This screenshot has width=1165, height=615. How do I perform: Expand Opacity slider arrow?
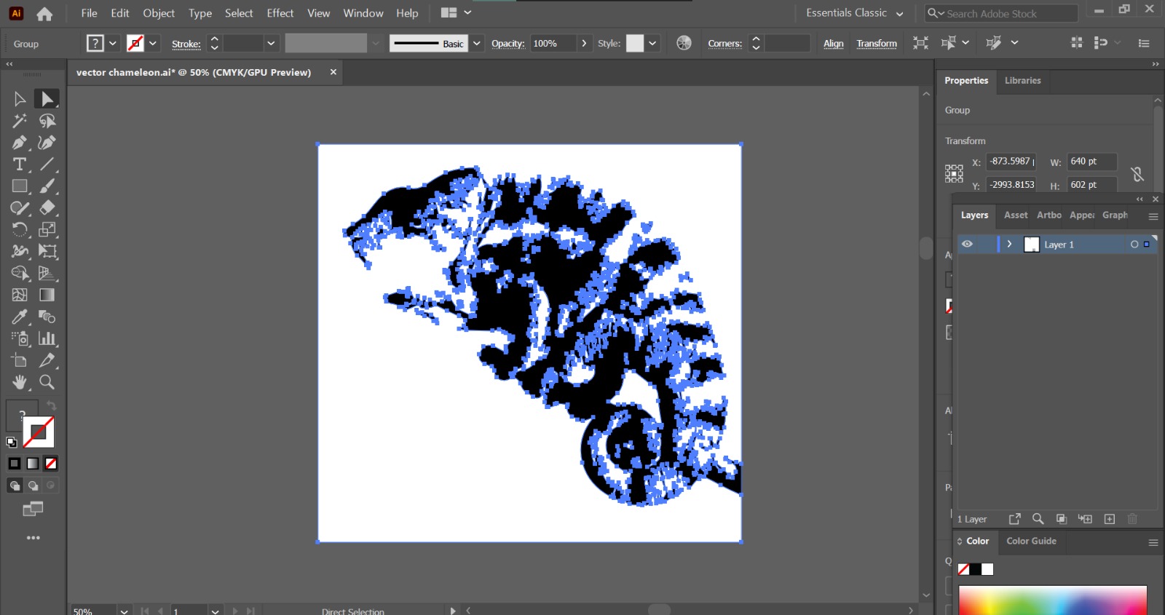point(584,44)
